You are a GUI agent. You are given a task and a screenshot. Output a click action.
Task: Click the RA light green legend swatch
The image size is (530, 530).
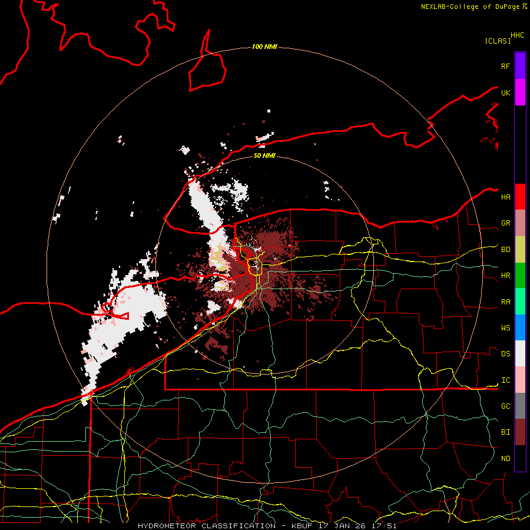520,302
